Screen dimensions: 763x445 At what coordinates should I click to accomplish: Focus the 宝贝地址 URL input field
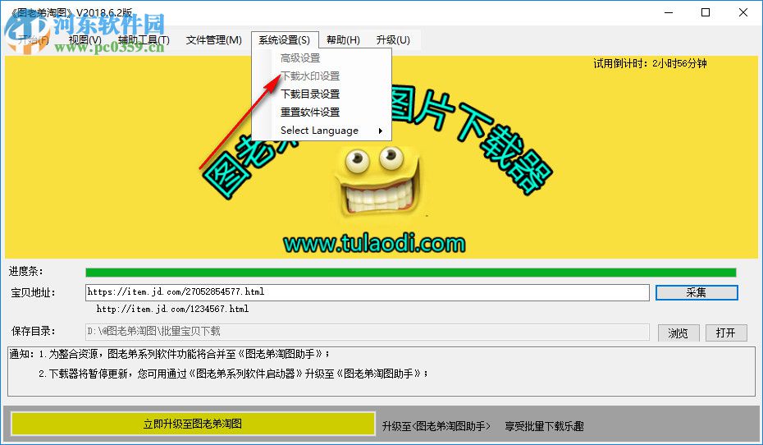pos(368,292)
